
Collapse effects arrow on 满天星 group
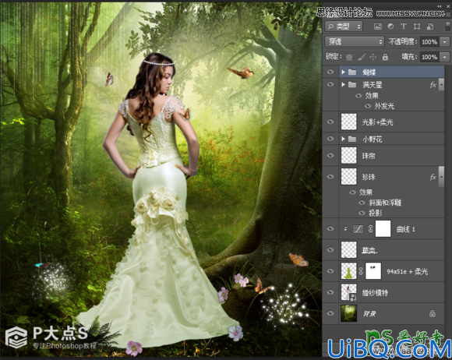pyautogui.click(x=441, y=85)
